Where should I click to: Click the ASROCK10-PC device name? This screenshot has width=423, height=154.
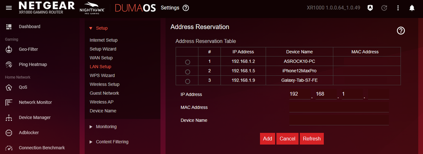(x=299, y=61)
